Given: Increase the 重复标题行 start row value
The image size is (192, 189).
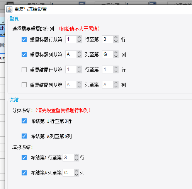Looking at the screenshot, I should tap(79, 37).
